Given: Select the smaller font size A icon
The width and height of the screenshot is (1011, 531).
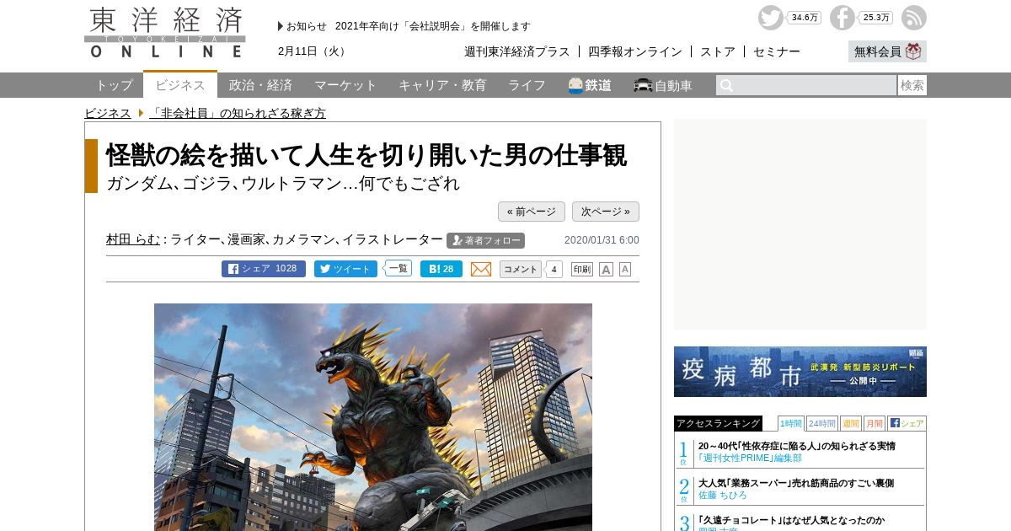Looking at the screenshot, I should click(x=625, y=269).
